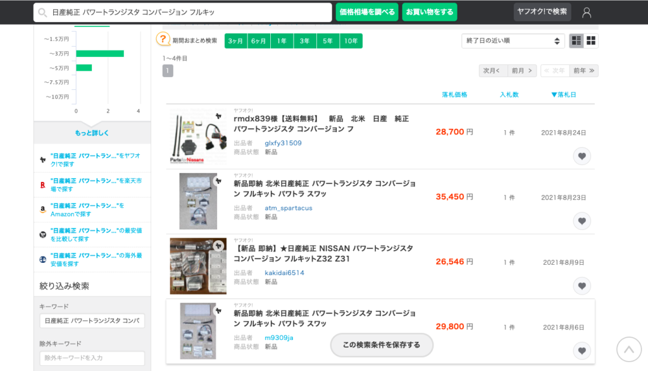Image resolution: width=648 pixels, height=371 pixels.
Task: Click the ～3万円 price histogram bar
Action: (99, 54)
